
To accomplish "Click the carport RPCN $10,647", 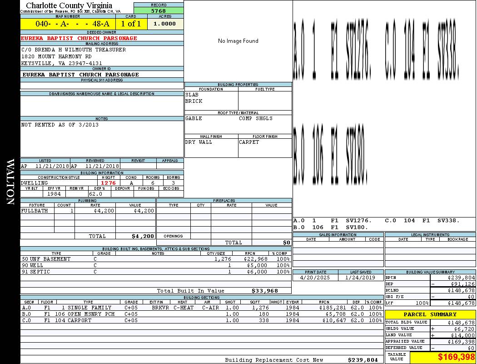I will pos(333,320).
